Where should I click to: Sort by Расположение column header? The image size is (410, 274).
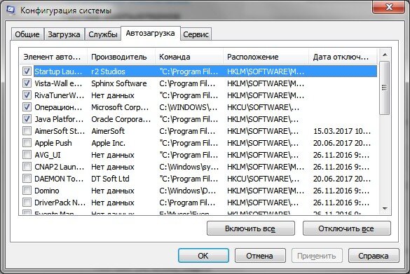pos(266,57)
